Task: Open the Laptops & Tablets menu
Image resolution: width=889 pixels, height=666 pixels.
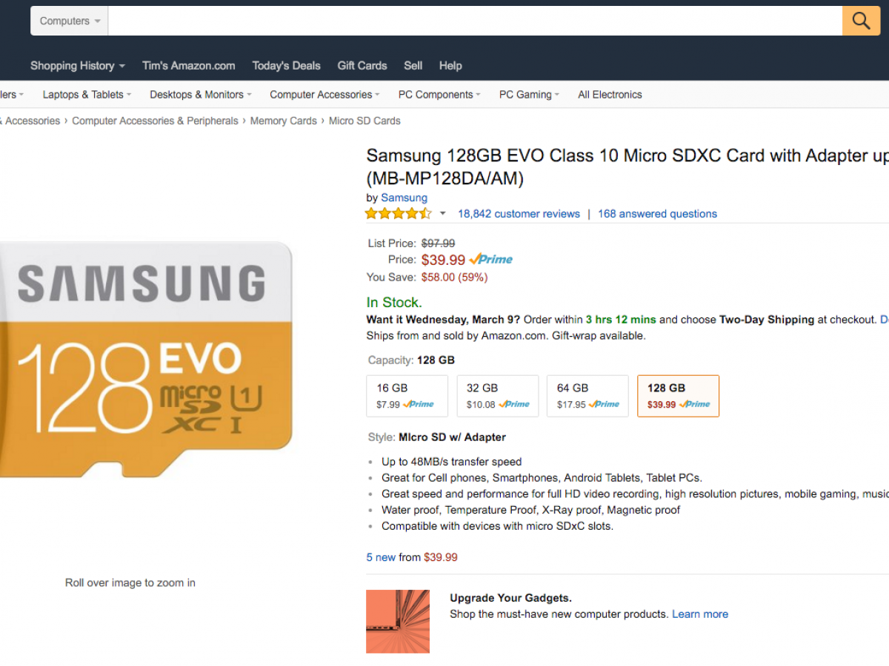Action: click(x=87, y=95)
